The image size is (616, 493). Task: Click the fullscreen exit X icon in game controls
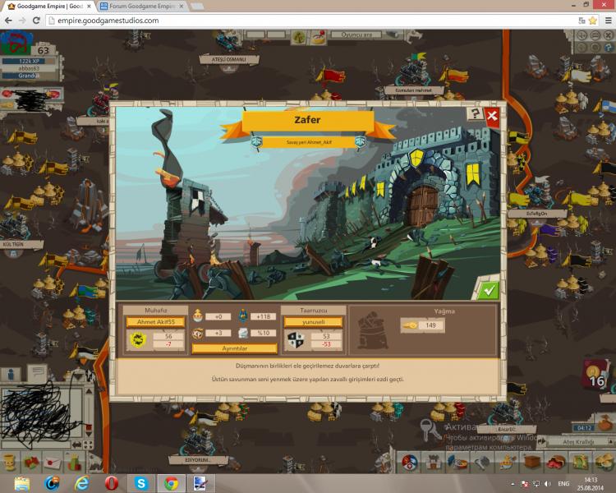point(609,36)
